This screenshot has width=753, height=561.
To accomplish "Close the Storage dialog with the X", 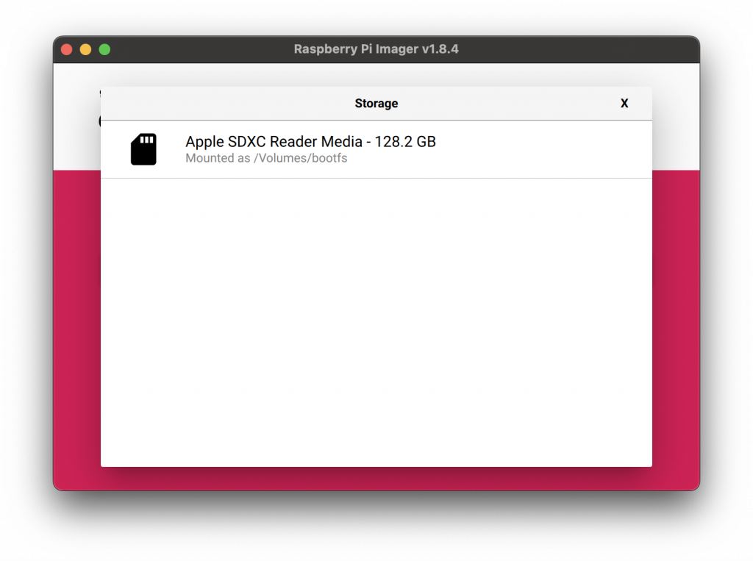I will pyautogui.click(x=624, y=104).
